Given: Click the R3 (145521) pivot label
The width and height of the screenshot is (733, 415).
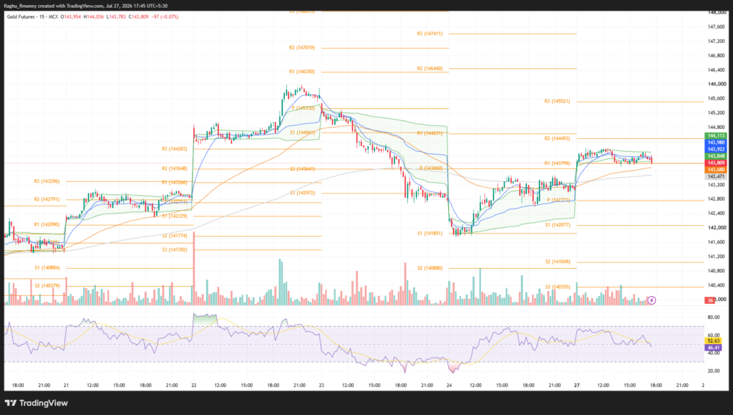Looking at the screenshot, I should (557, 101).
